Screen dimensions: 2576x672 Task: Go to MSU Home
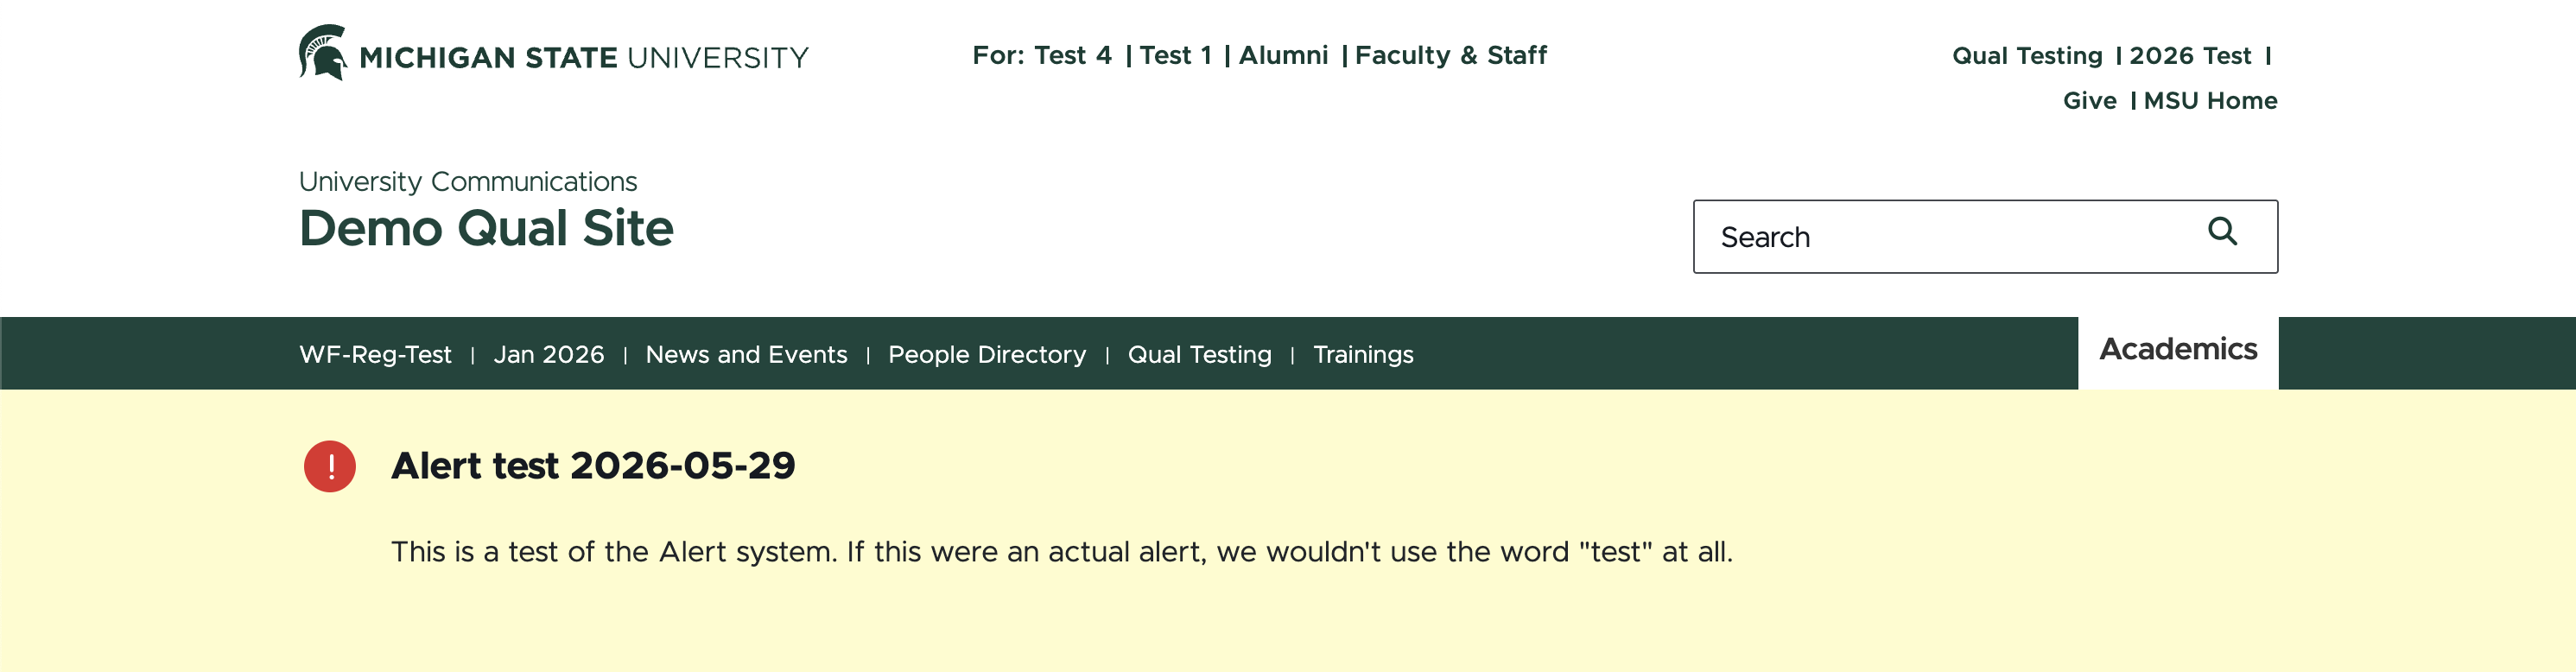coord(2210,101)
